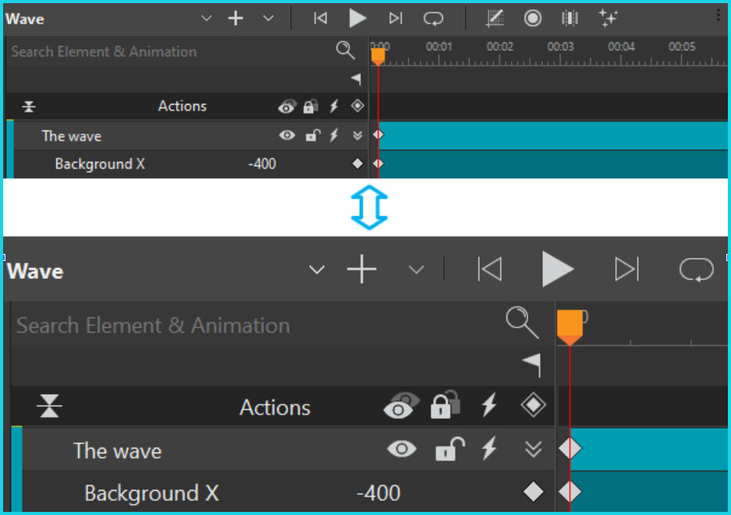Click the lightning icon on the small The wave row

pyautogui.click(x=333, y=135)
